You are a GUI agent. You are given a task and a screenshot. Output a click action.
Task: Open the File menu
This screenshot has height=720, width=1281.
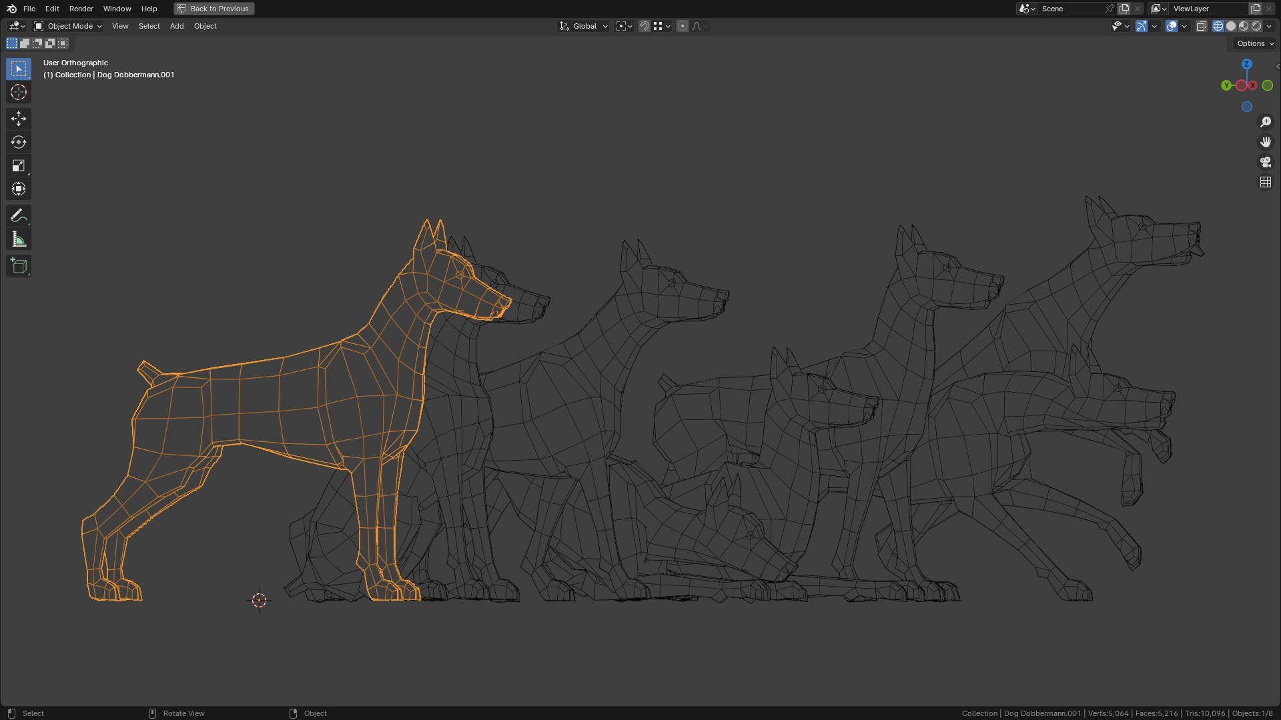coord(29,9)
